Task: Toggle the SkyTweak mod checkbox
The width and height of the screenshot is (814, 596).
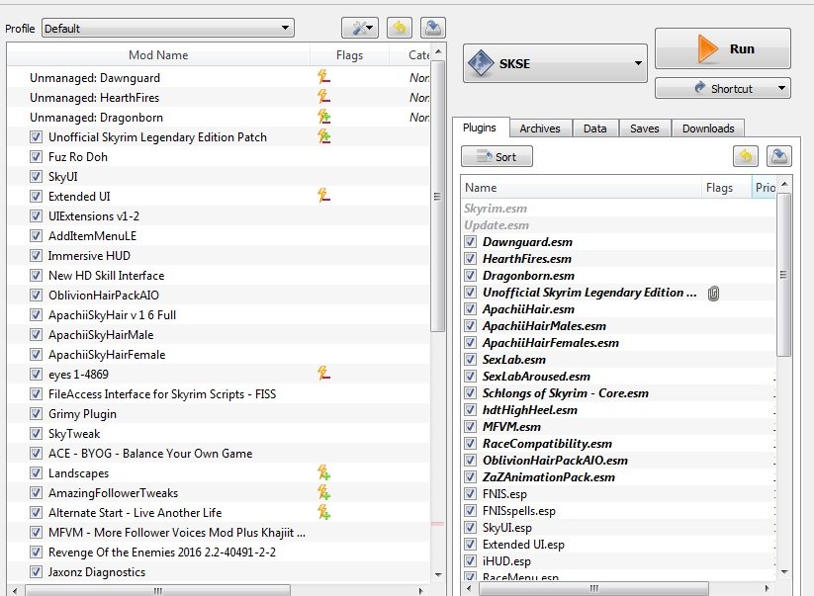Action: click(x=36, y=433)
